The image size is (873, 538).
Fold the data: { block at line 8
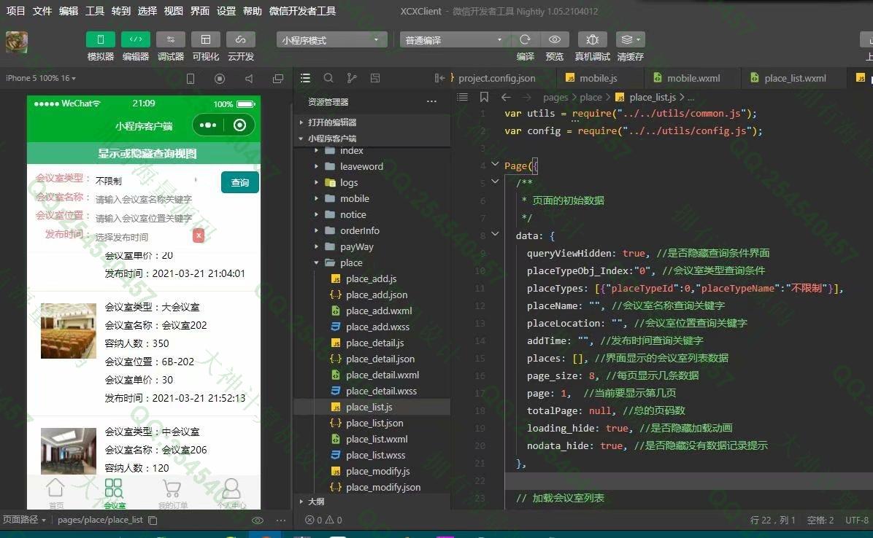pyautogui.click(x=495, y=234)
